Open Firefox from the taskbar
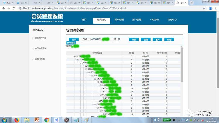The width and height of the screenshot is (219, 123). point(17,120)
